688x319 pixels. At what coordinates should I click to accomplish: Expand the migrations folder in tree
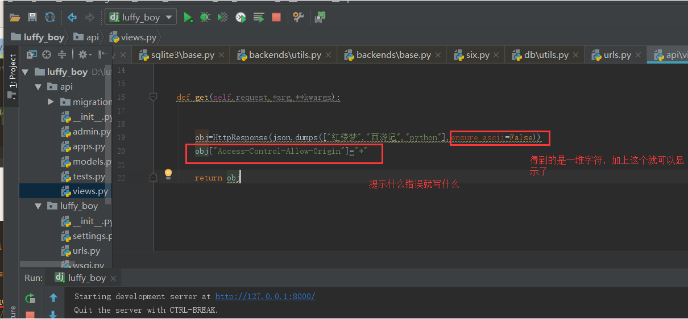point(51,102)
